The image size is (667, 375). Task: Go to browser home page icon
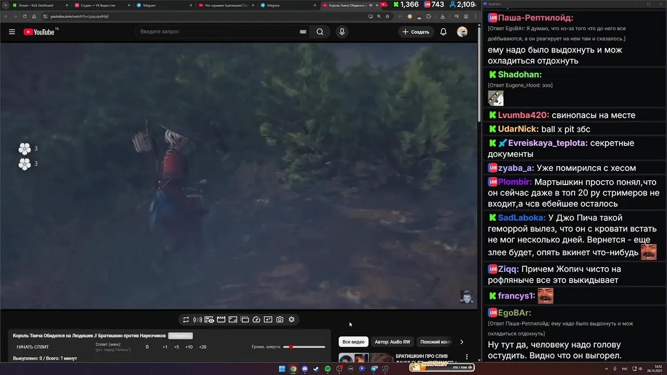[34, 16]
